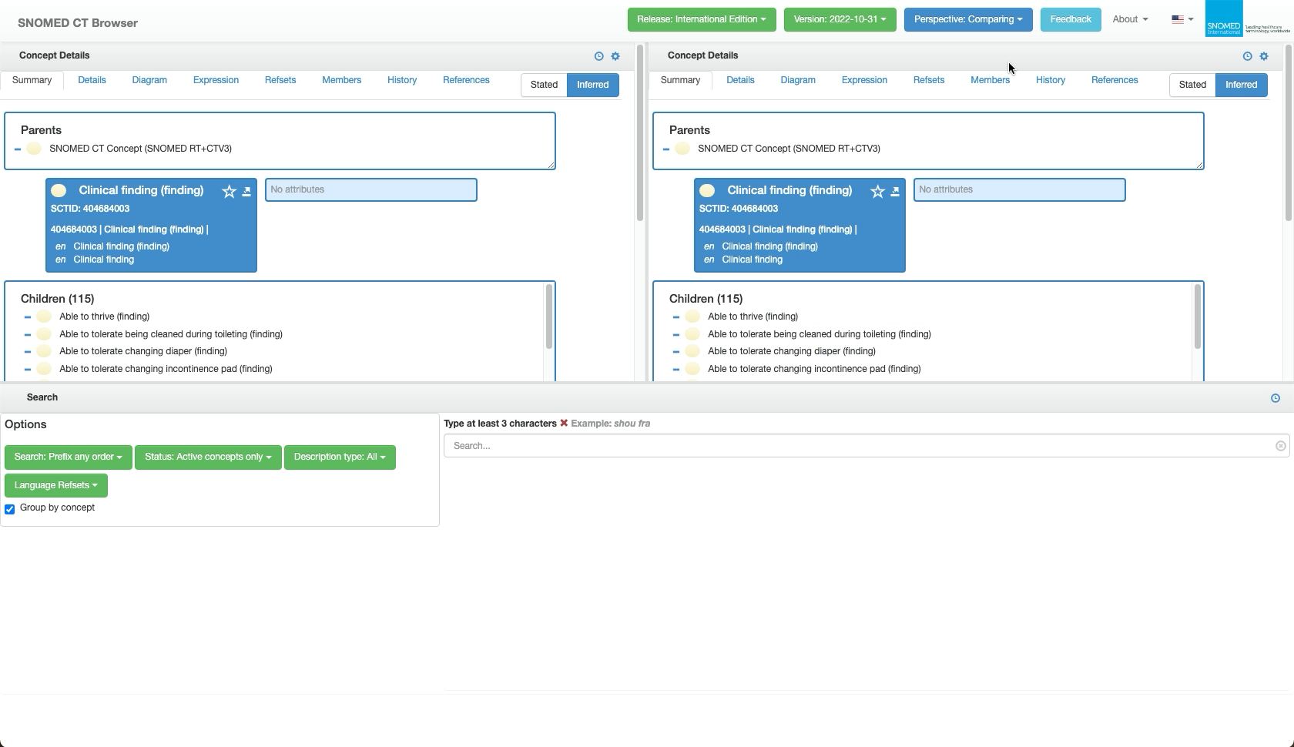This screenshot has width=1294, height=747.
Task: Open right panel Members tab
Action: (x=990, y=80)
